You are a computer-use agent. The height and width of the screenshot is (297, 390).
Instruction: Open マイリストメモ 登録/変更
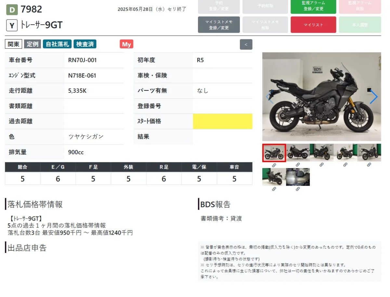point(219,25)
